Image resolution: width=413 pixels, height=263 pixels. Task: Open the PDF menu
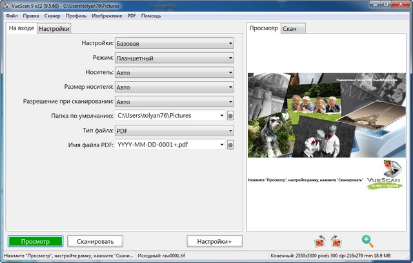tap(132, 15)
